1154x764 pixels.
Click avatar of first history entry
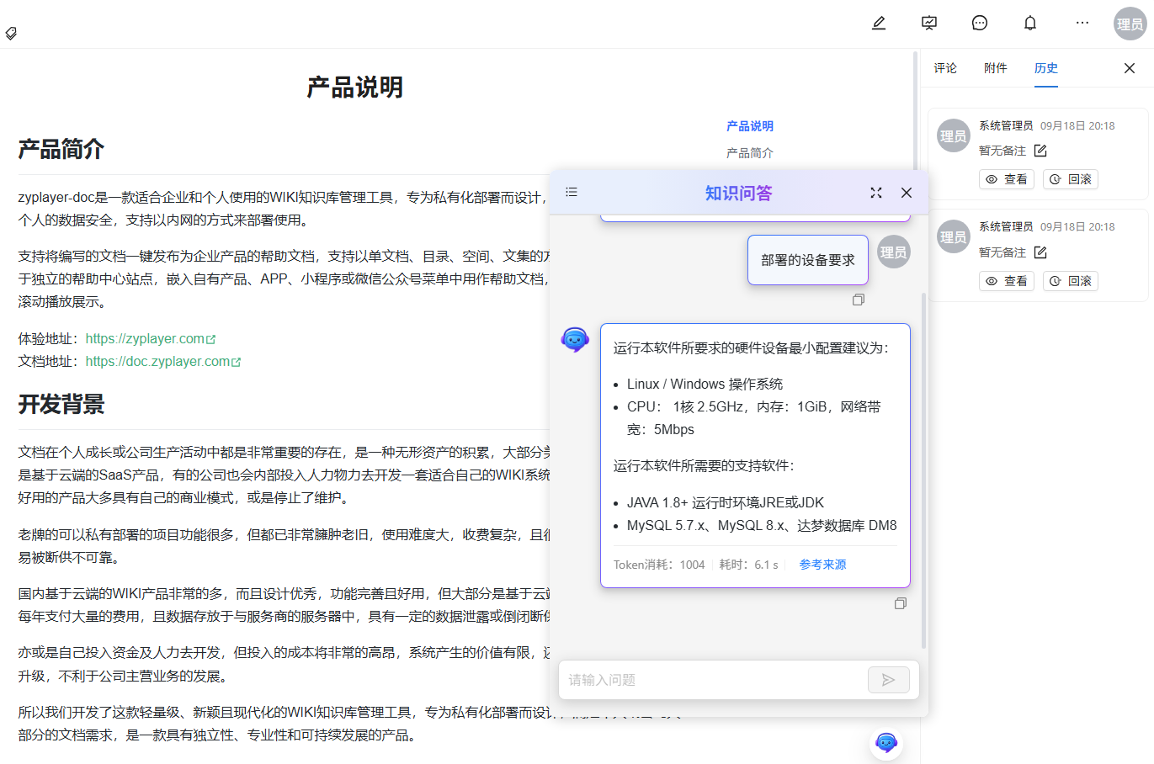pos(954,135)
